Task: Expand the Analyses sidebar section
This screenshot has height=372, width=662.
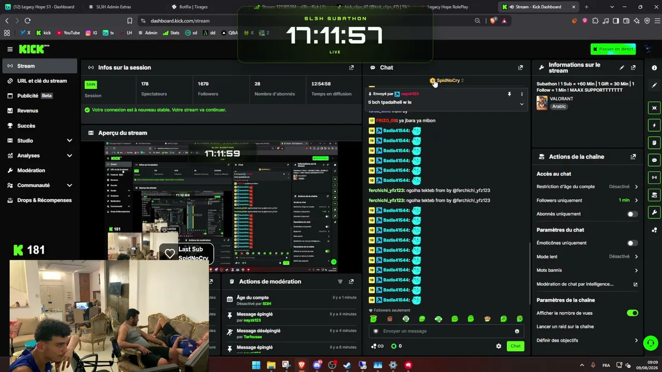Action: click(69, 156)
